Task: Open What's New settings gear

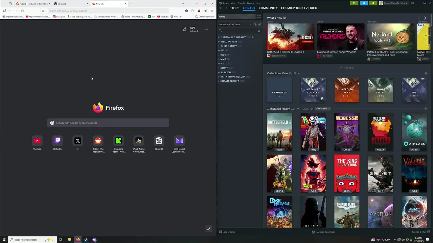Action: pyautogui.click(x=284, y=18)
